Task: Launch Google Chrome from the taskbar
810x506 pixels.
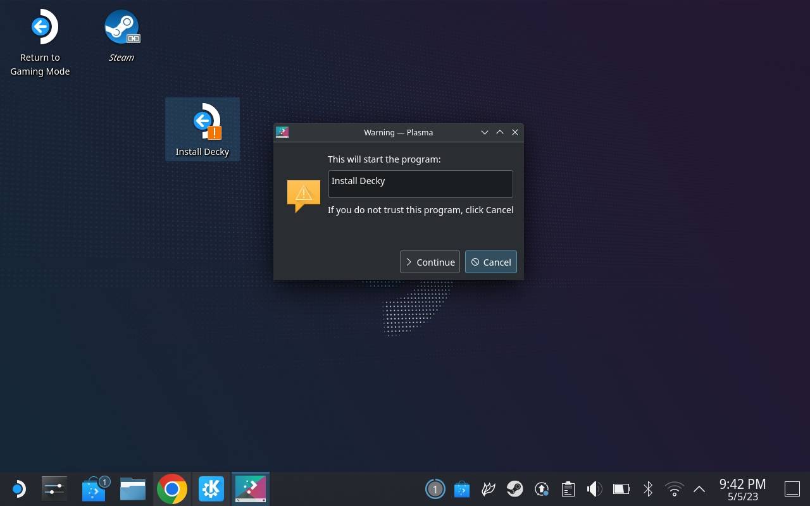Action: pos(172,489)
